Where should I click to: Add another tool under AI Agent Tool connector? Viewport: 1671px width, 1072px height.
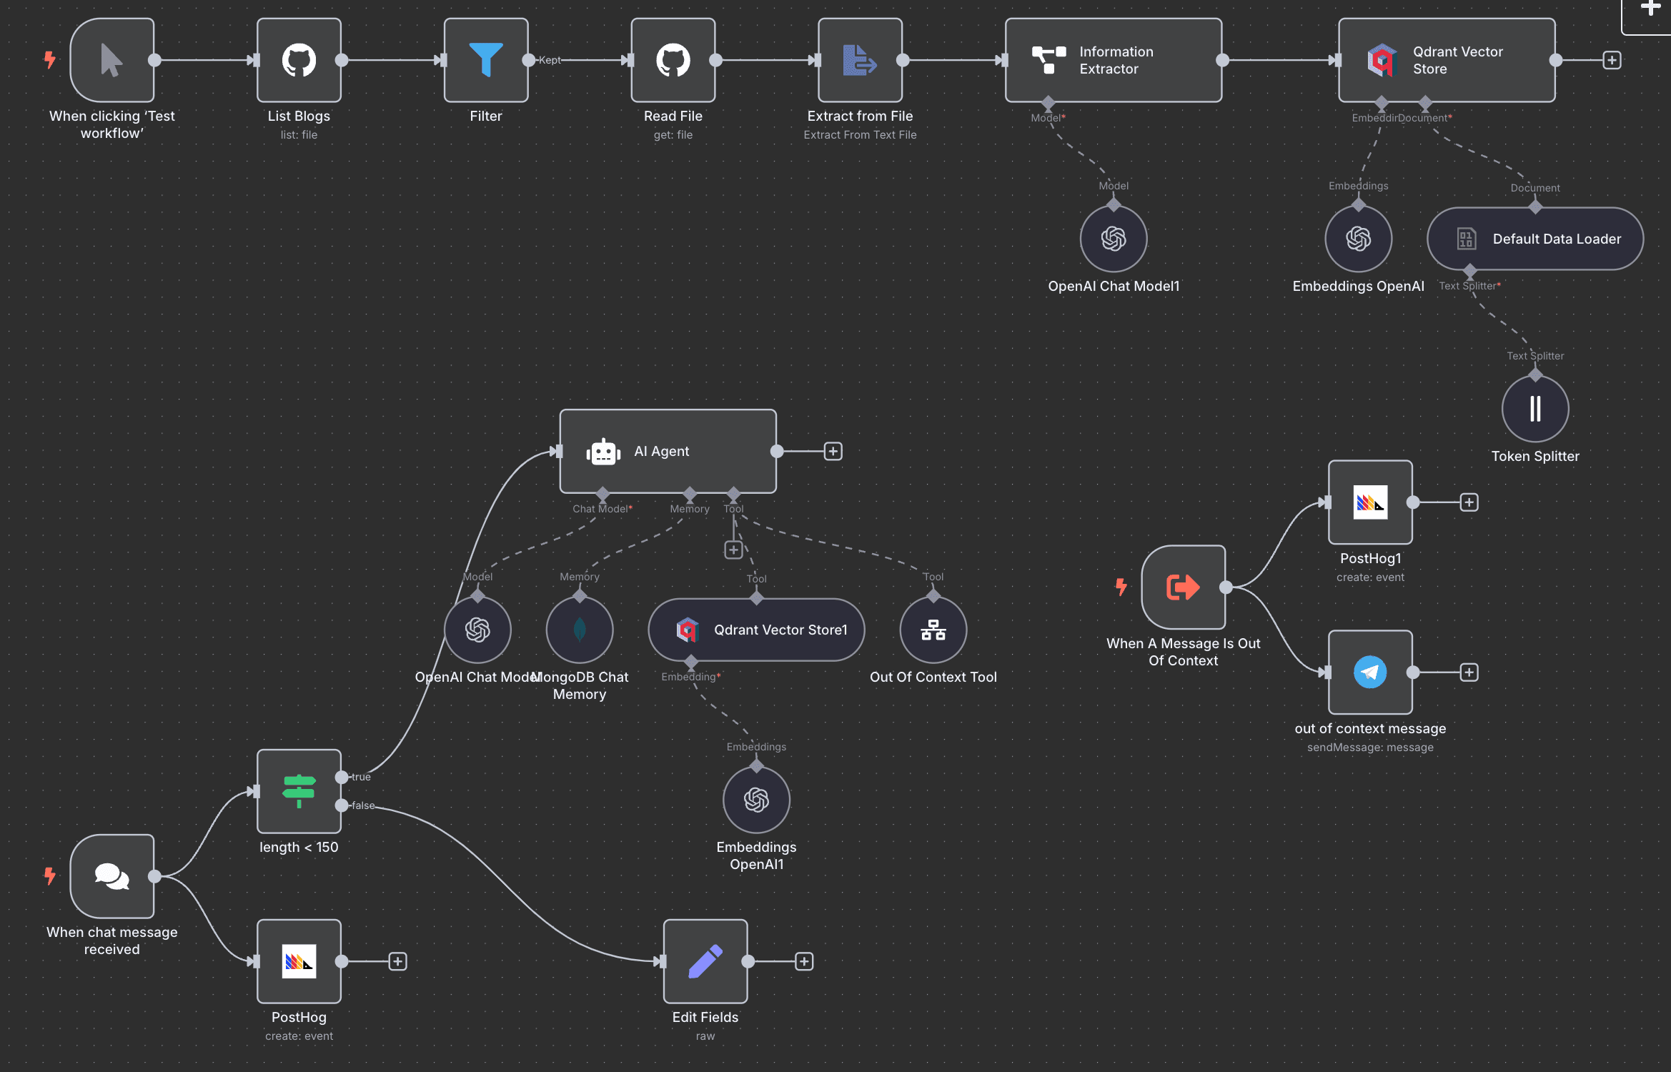[733, 550]
